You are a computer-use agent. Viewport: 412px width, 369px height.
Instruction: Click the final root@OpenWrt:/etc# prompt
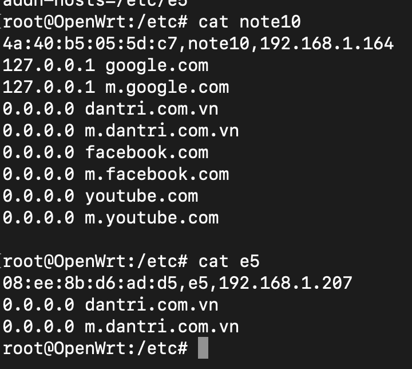tap(96, 348)
